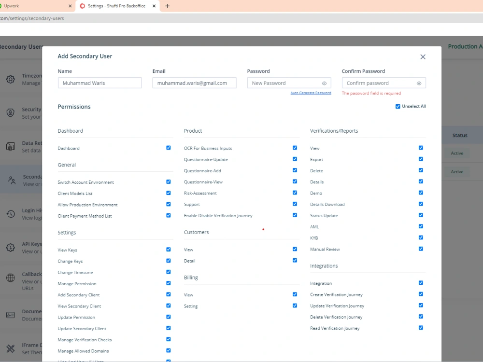Toggle Billing Setting checkbox
This screenshot has width=483, height=362.
pos(295,306)
